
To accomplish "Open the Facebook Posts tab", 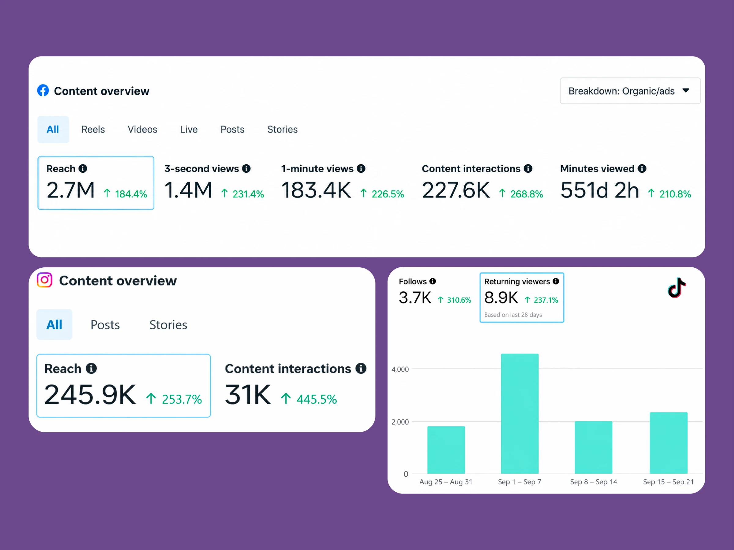I will coord(232,129).
